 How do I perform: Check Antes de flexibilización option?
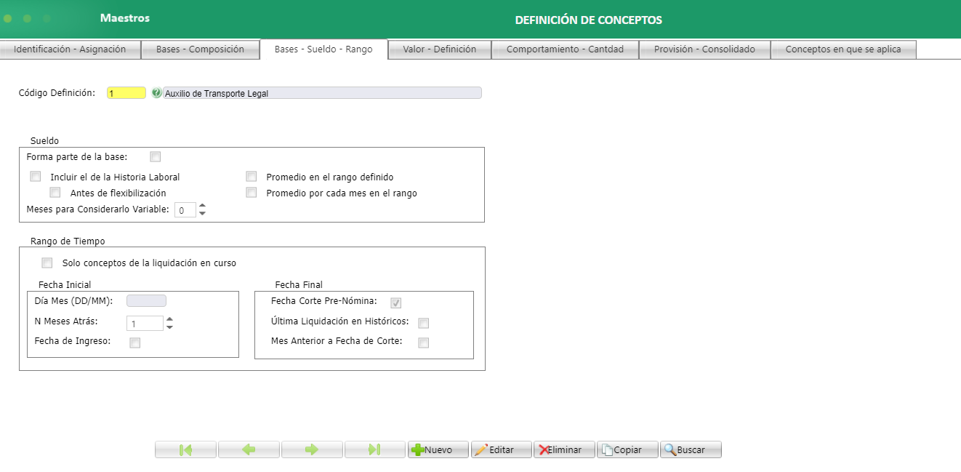coord(55,193)
